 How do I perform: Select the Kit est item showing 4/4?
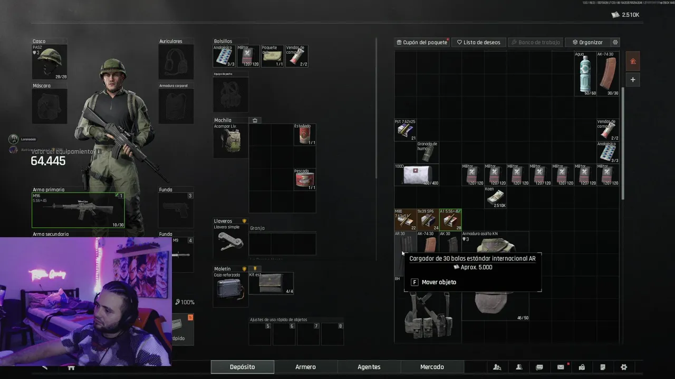(x=271, y=283)
